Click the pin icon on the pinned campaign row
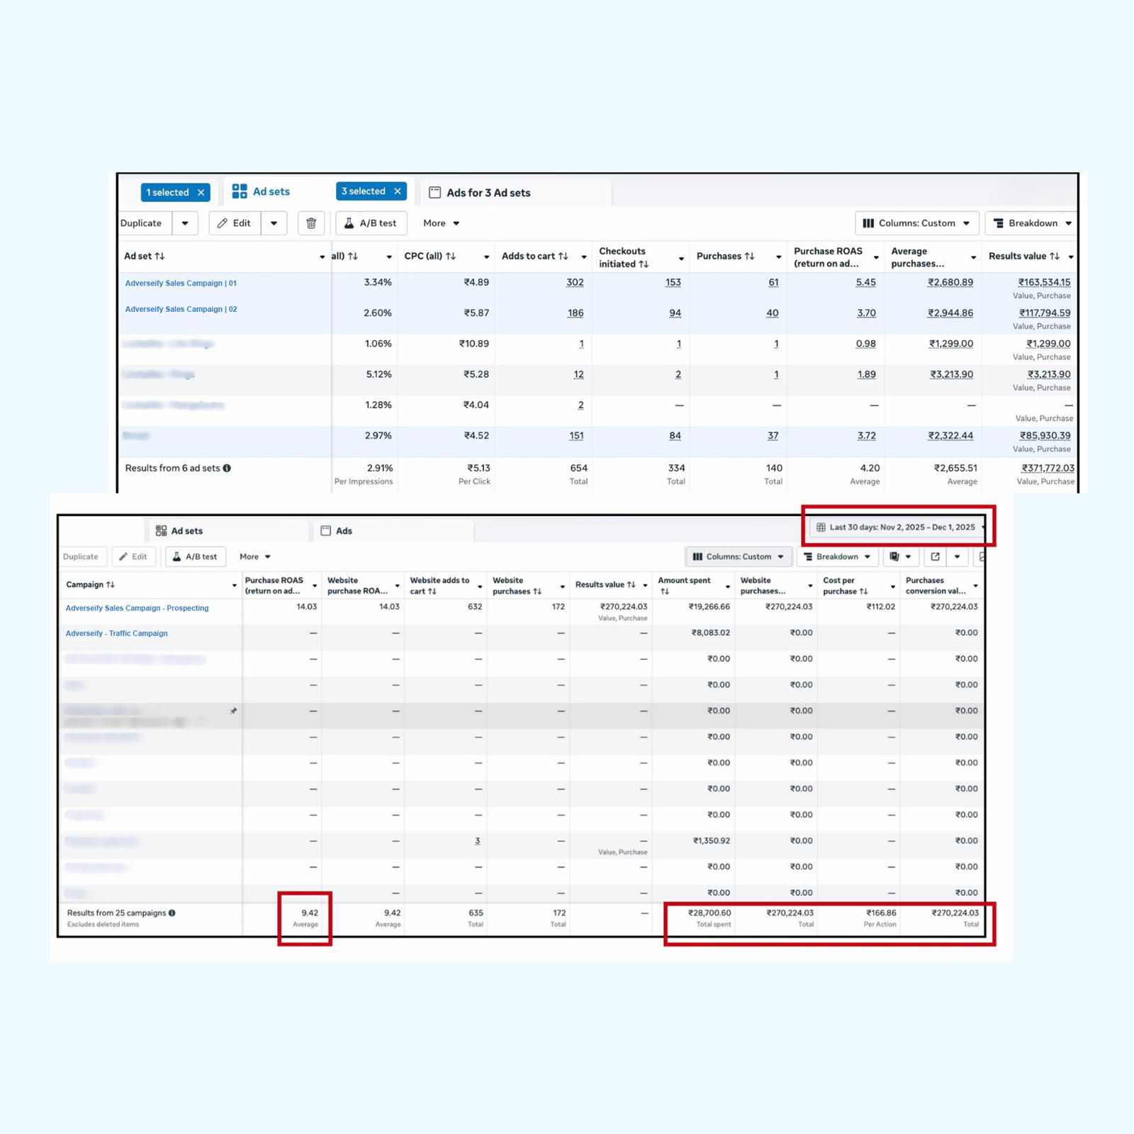The image size is (1134, 1134). click(234, 710)
